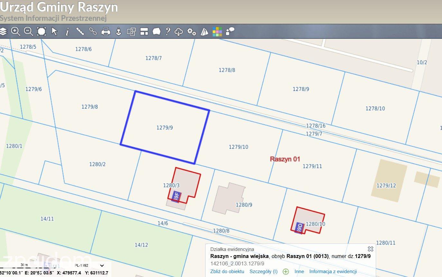The height and width of the screenshot is (277, 442).
Task: Click parcel label 1280/2 on map
Action: 97,164
